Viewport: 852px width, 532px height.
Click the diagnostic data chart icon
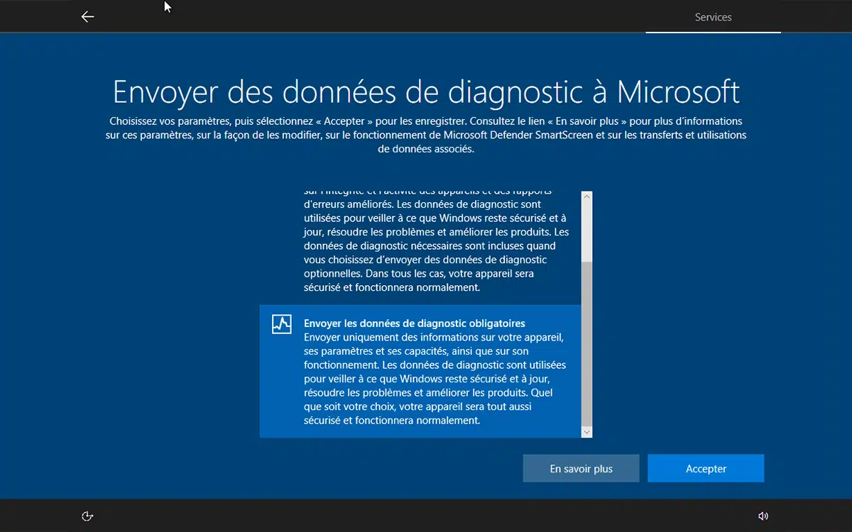[282, 324]
